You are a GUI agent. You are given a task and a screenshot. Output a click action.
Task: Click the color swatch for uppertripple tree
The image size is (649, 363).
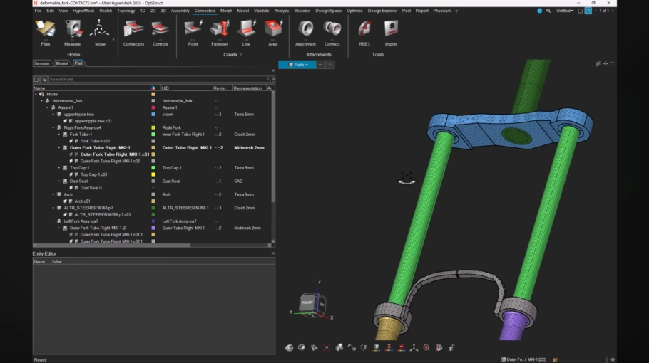click(x=153, y=115)
